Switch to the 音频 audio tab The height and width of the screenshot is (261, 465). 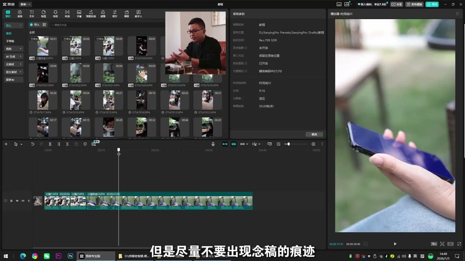[20, 14]
